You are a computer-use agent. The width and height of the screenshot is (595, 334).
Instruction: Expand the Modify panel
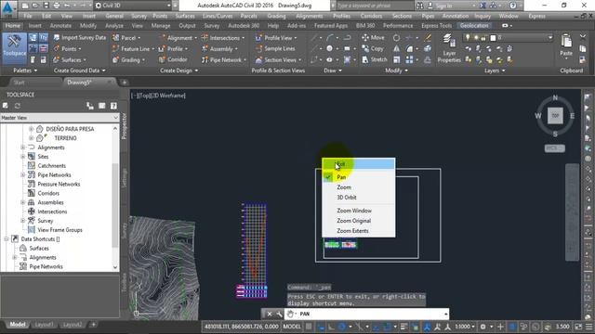tap(396, 71)
